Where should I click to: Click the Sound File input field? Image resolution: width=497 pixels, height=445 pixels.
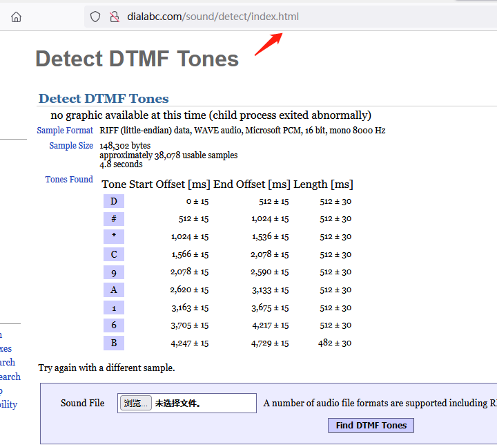[187, 403]
